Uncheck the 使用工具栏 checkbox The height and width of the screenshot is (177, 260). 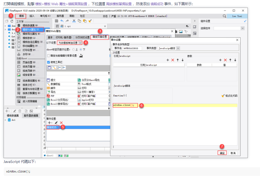tap(49, 62)
